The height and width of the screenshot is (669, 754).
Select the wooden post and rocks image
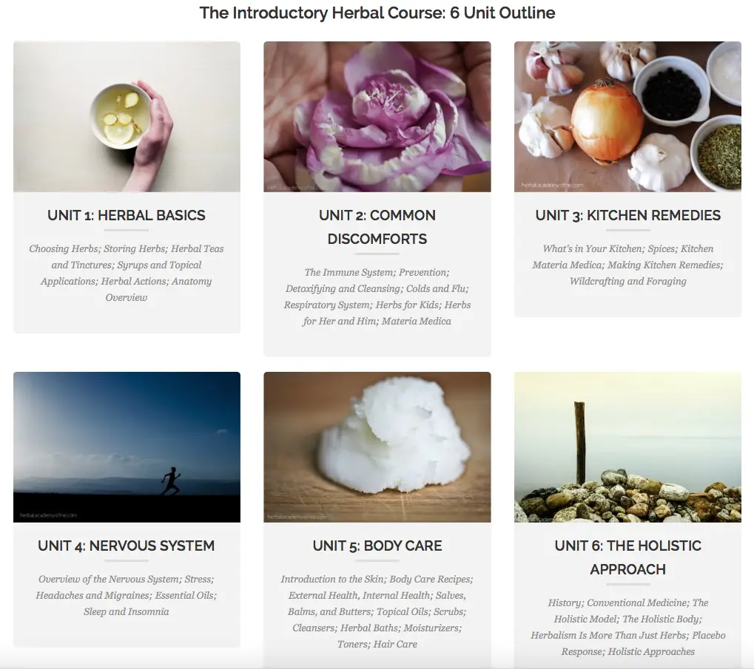tap(627, 447)
